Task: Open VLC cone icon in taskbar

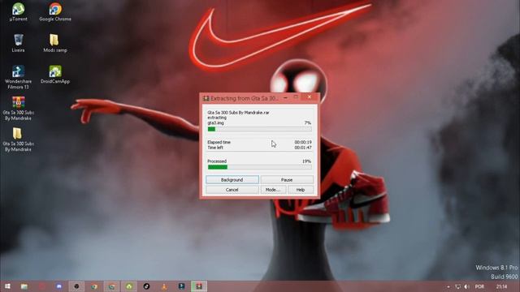Action: point(164,286)
